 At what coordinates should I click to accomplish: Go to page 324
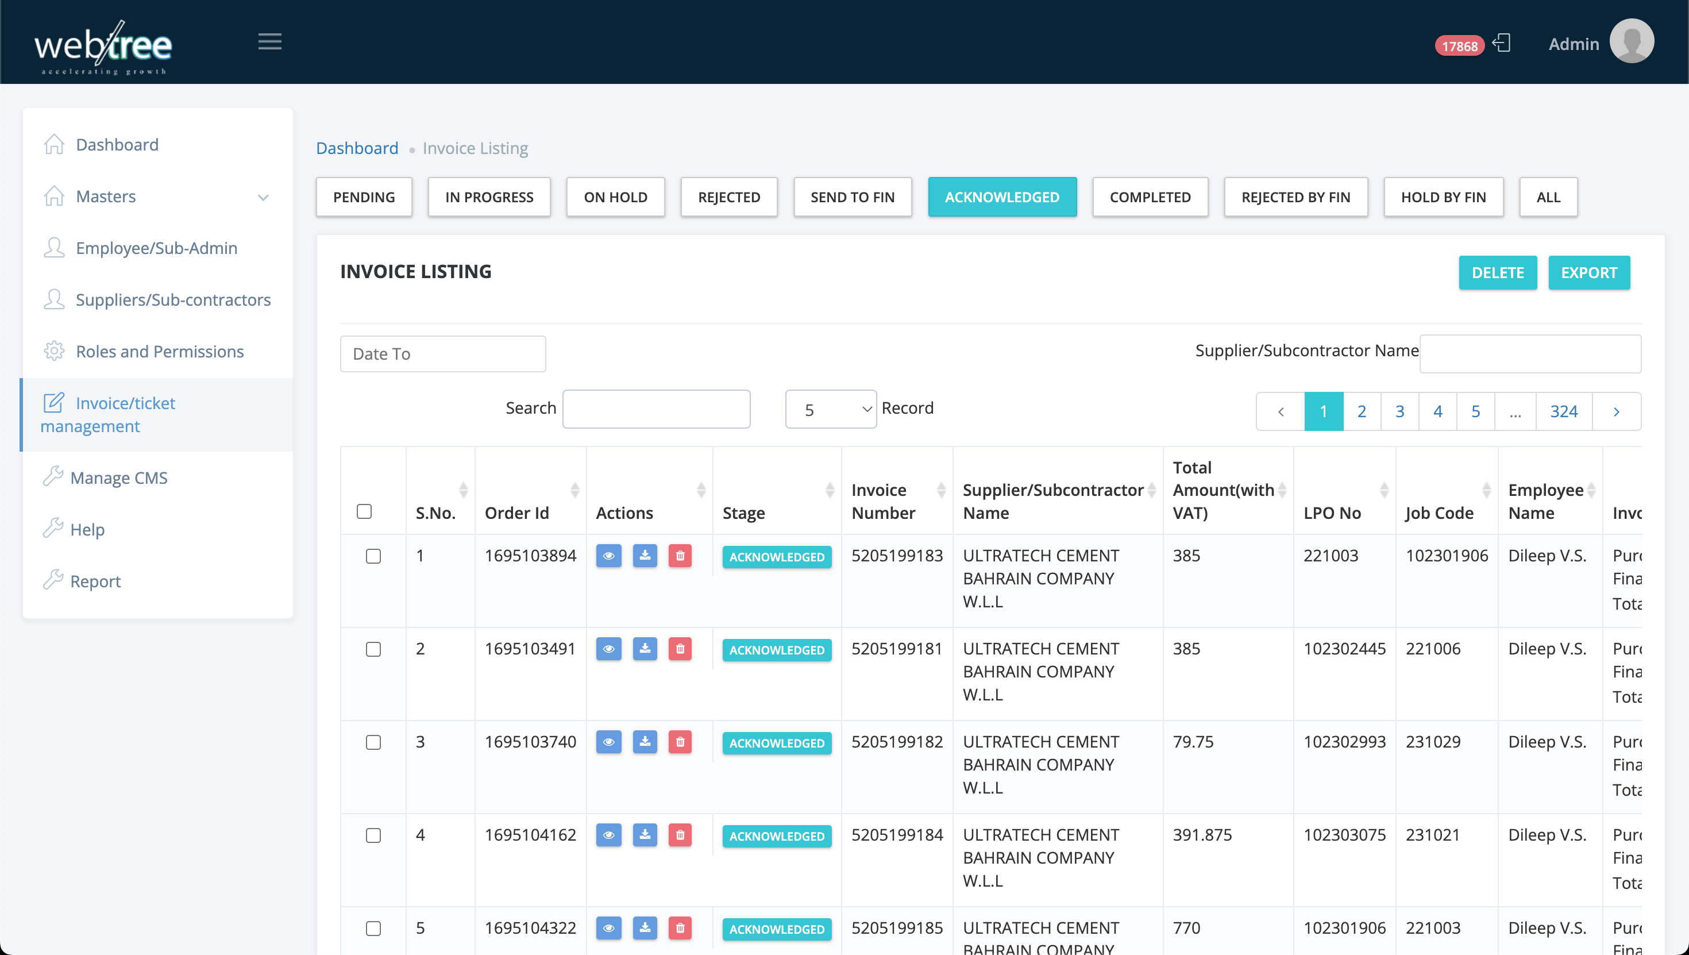pos(1563,411)
